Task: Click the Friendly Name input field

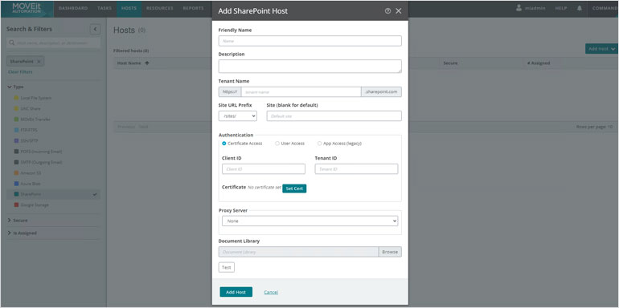Action: (309, 41)
